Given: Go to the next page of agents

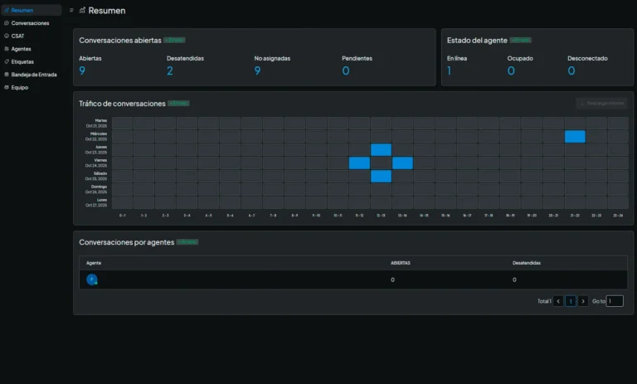Looking at the screenshot, I should pyautogui.click(x=583, y=301).
